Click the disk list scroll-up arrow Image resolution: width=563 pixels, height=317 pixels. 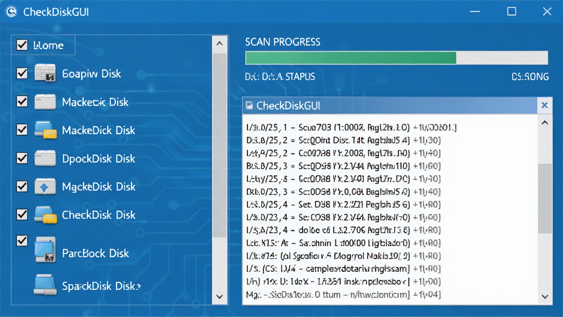click(x=220, y=44)
